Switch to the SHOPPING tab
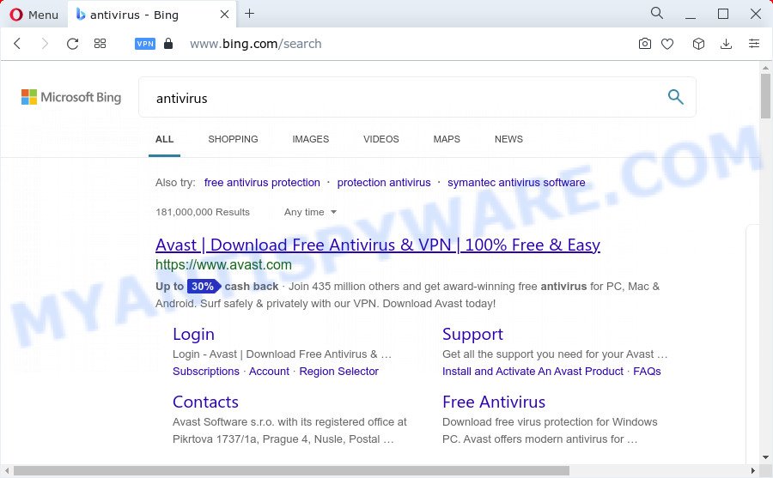The width and height of the screenshot is (773, 478). 233,139
